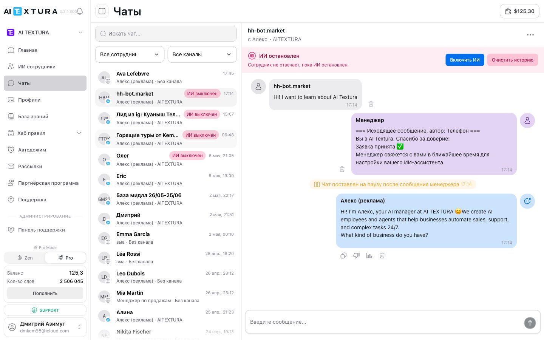This screenshot has height=340, width=544.
Task: Click the hh-bot.market conversation header title
Action: point(266,31)
